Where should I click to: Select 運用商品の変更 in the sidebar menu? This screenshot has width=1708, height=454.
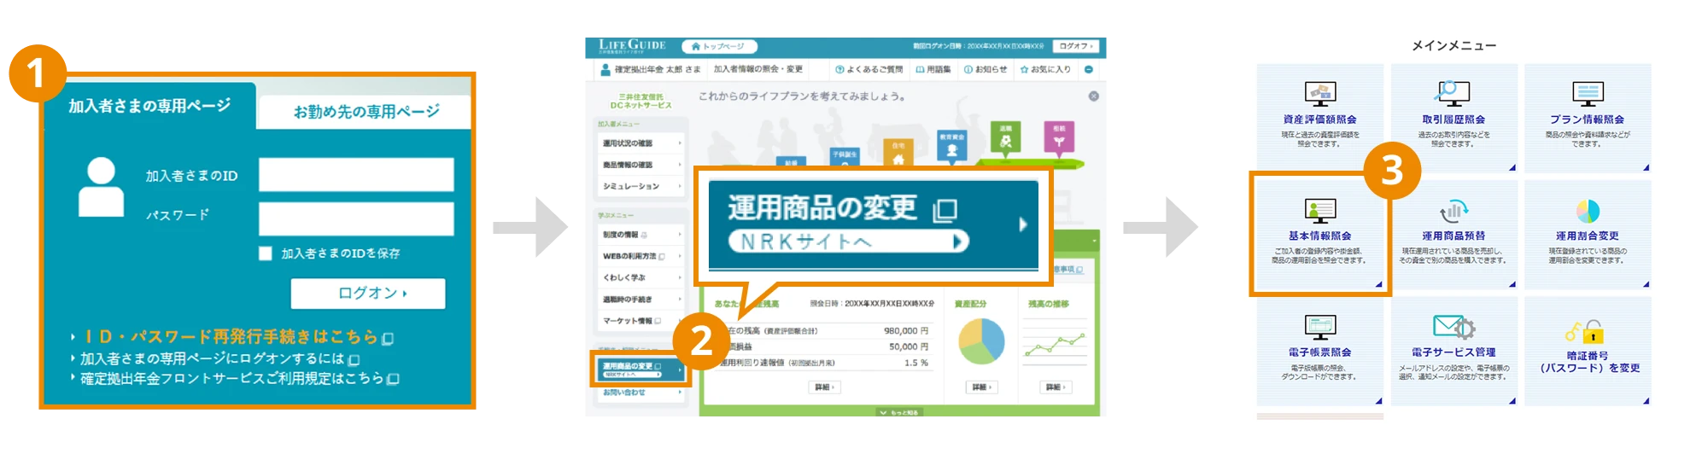640,370
